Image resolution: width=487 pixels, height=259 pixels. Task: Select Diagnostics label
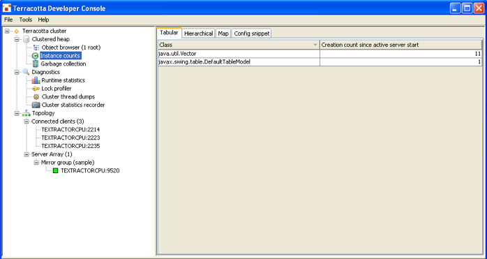(x=45, y=72)
